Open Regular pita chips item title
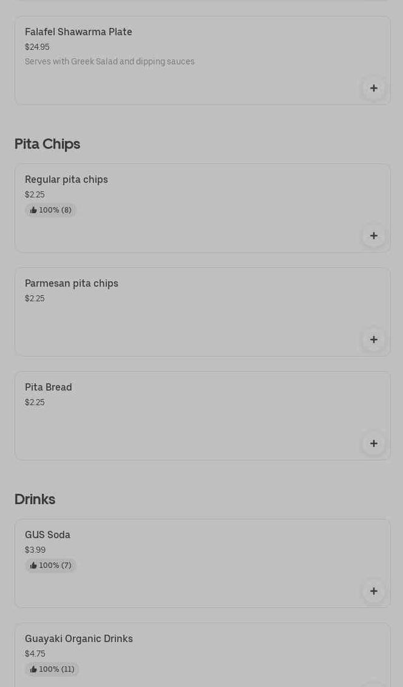 (x=66, y=179)
